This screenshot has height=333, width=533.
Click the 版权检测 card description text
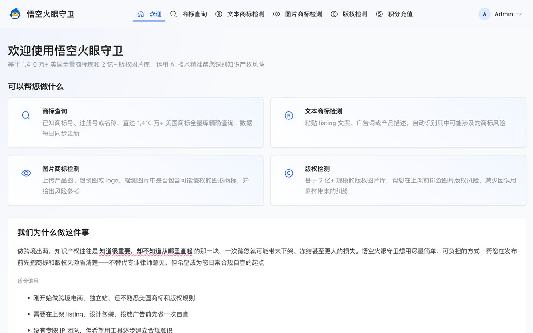point(410,186)
